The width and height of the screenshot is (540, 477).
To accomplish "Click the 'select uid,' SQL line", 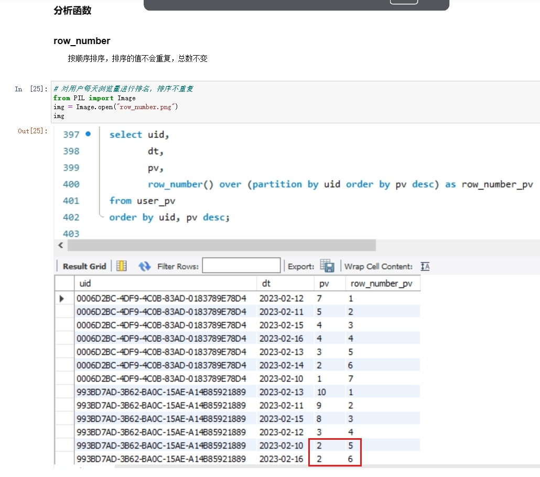I will click(139, 134).
